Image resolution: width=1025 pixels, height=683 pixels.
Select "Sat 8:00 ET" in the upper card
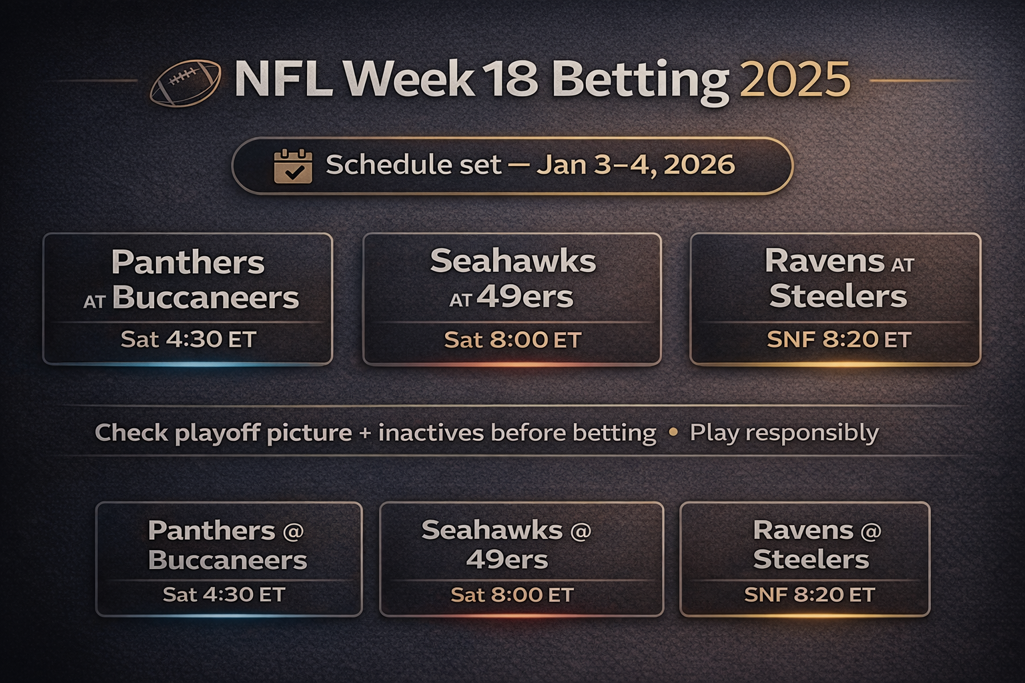pyautogui.click(x=512, y=340)
